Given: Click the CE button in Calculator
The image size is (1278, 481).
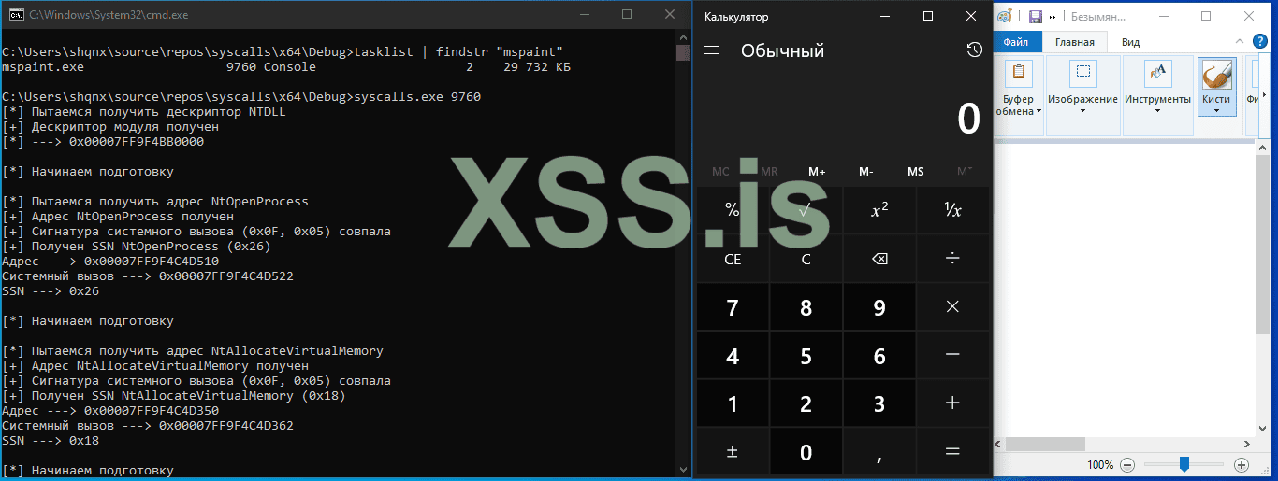Looking at the screenshot, I should [x=733, y=259].
